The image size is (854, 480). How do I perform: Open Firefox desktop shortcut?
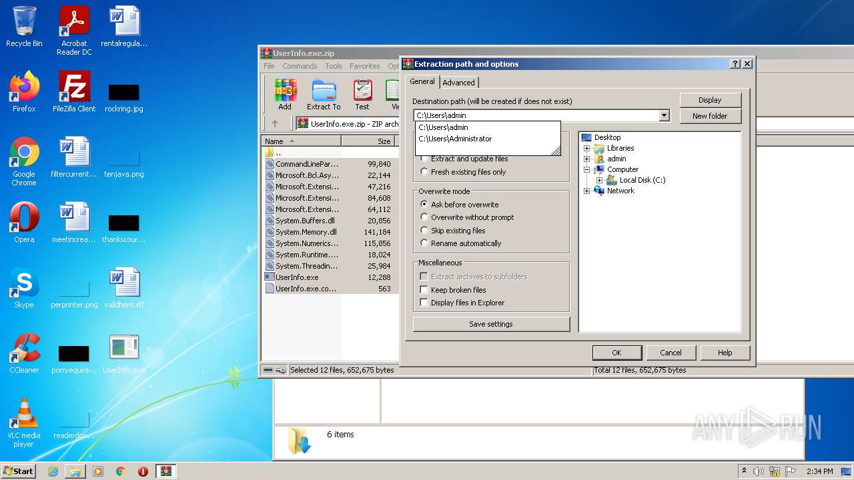(x=24, y=92)
